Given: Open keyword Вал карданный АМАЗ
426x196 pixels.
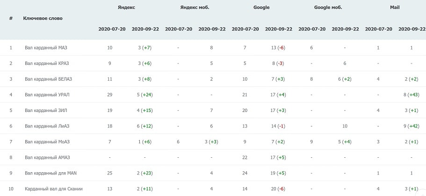Looking at the screenshot, I should point(47,158).
